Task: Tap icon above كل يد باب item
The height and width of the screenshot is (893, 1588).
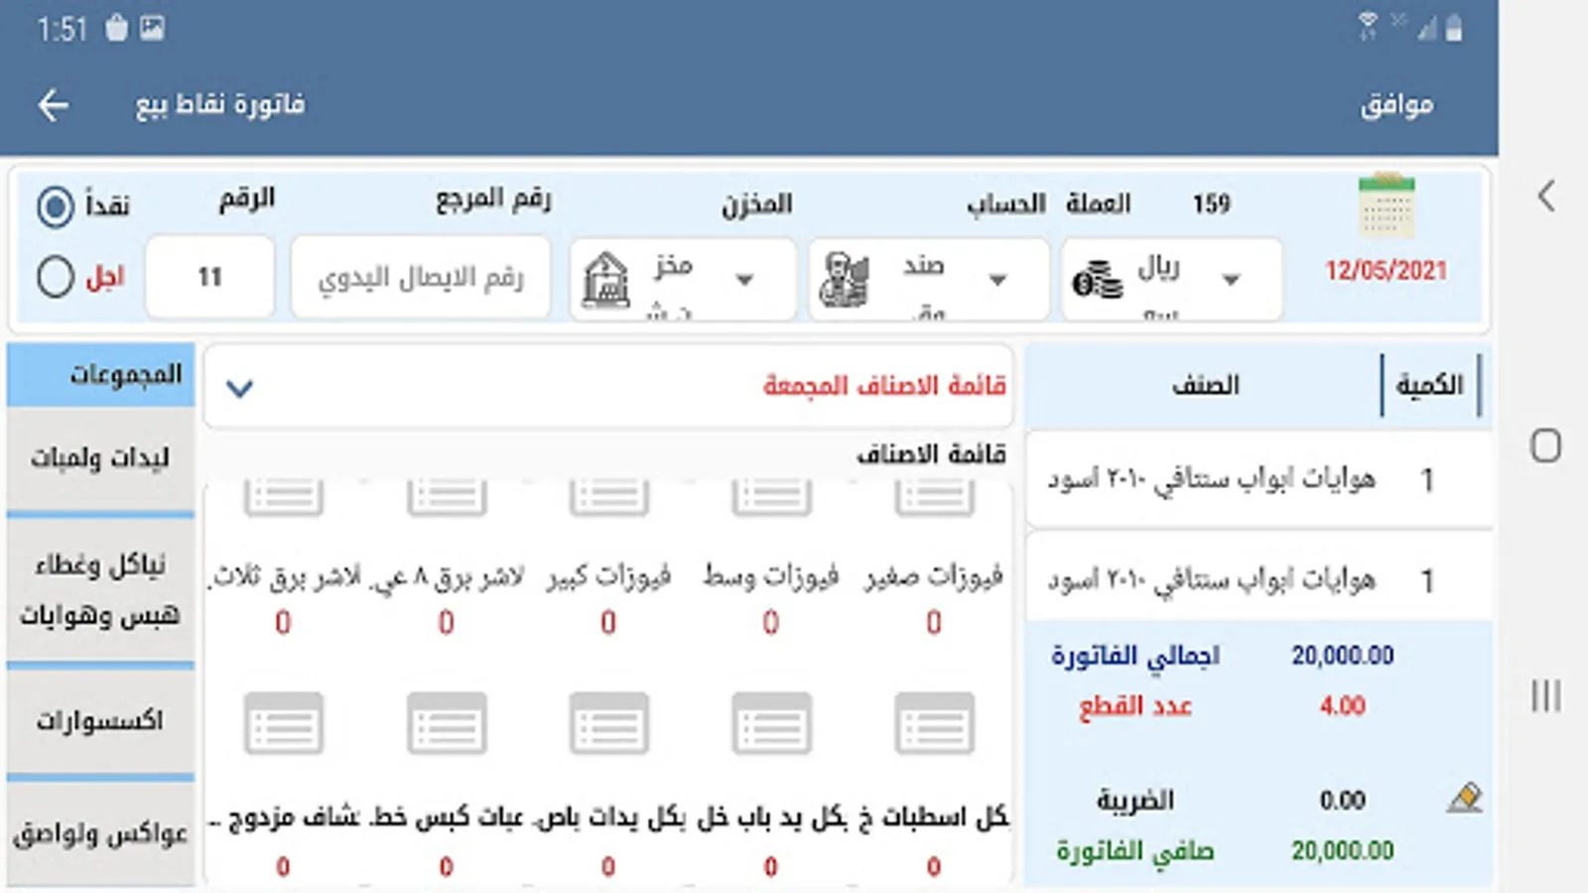Action: pyautogui.click(x=771, y=723)
